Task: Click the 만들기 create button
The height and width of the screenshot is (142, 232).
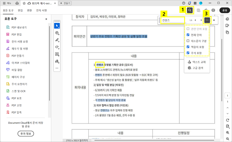Action: point(65,3)
